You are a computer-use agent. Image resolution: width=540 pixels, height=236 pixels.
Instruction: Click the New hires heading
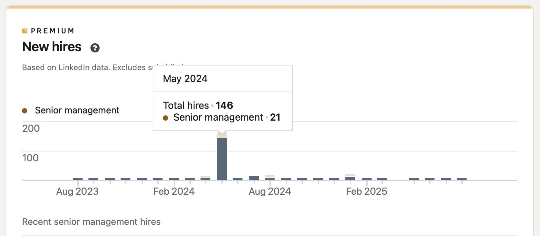point(52,47)
